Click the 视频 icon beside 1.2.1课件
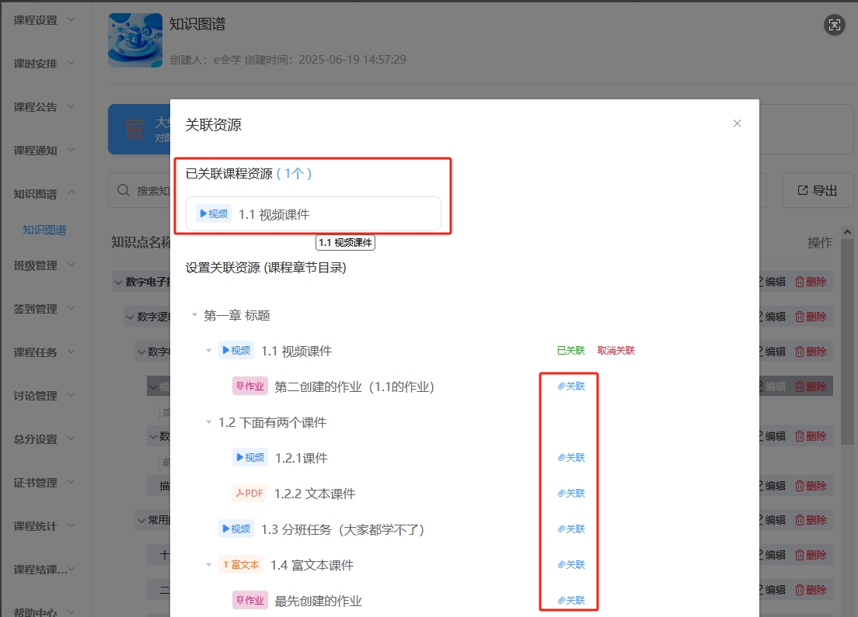The image size is (858, 617). [250, 457]
